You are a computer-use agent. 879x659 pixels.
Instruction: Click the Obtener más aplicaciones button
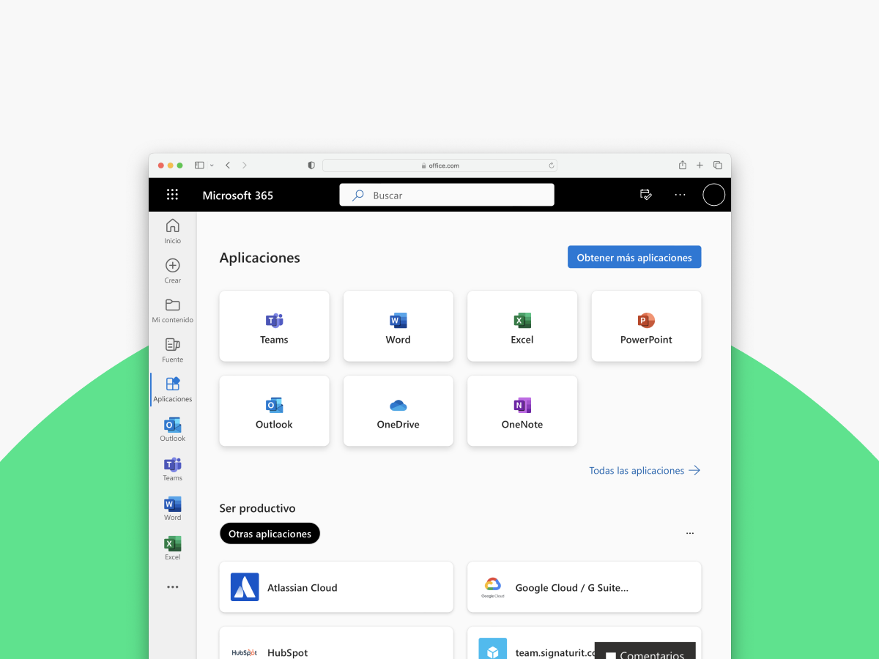coord(634,257)
